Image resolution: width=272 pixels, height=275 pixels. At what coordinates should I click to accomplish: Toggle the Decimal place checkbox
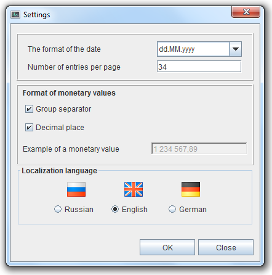tap(29, 128)
